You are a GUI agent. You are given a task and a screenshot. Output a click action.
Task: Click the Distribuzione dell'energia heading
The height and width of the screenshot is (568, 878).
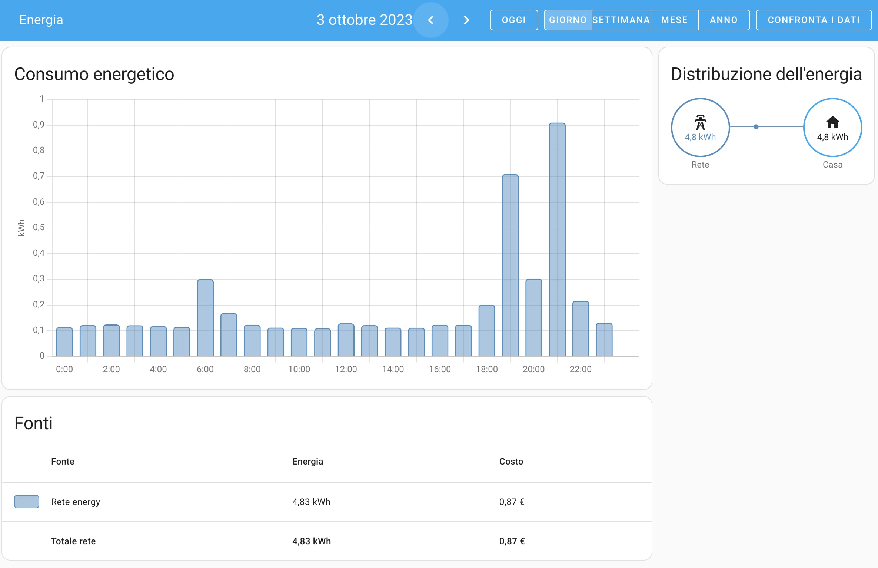(x=766, y=74)
